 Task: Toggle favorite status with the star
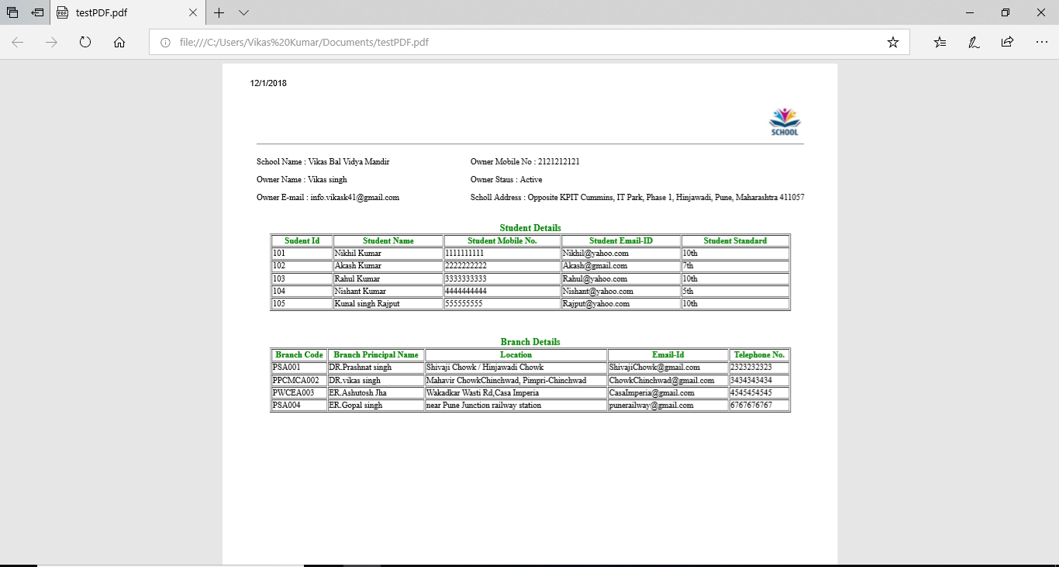pyautogui.click(x=893, y=42)
